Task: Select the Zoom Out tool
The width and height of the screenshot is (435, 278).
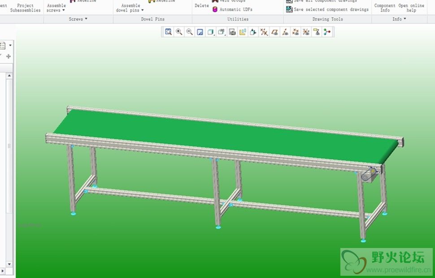Action: tap(190, 32)
